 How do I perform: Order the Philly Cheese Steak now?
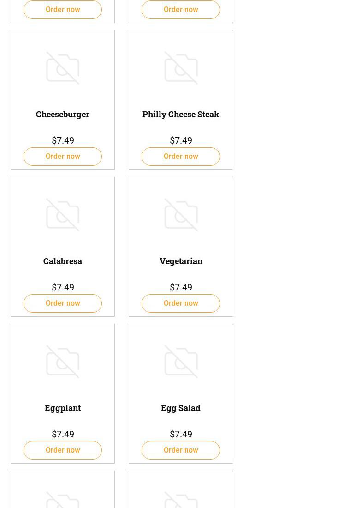pos(181,157)
